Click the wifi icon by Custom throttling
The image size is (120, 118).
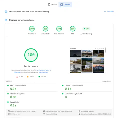[44, 114]
